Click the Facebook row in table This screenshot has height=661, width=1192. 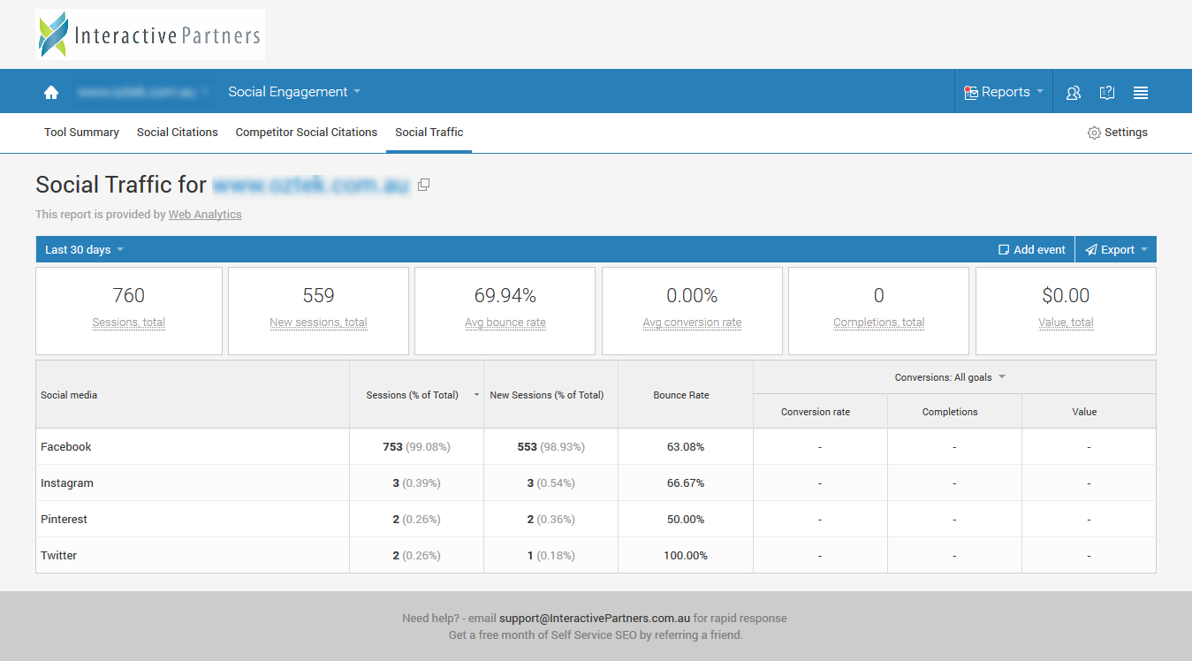(x=66, y=447)
